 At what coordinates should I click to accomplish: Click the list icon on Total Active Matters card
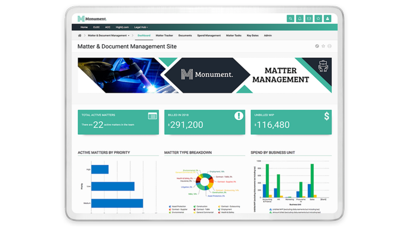[x=152, y=116]
